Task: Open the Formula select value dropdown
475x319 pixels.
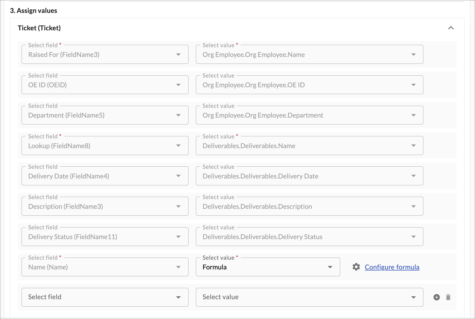Action: [268, 267]
